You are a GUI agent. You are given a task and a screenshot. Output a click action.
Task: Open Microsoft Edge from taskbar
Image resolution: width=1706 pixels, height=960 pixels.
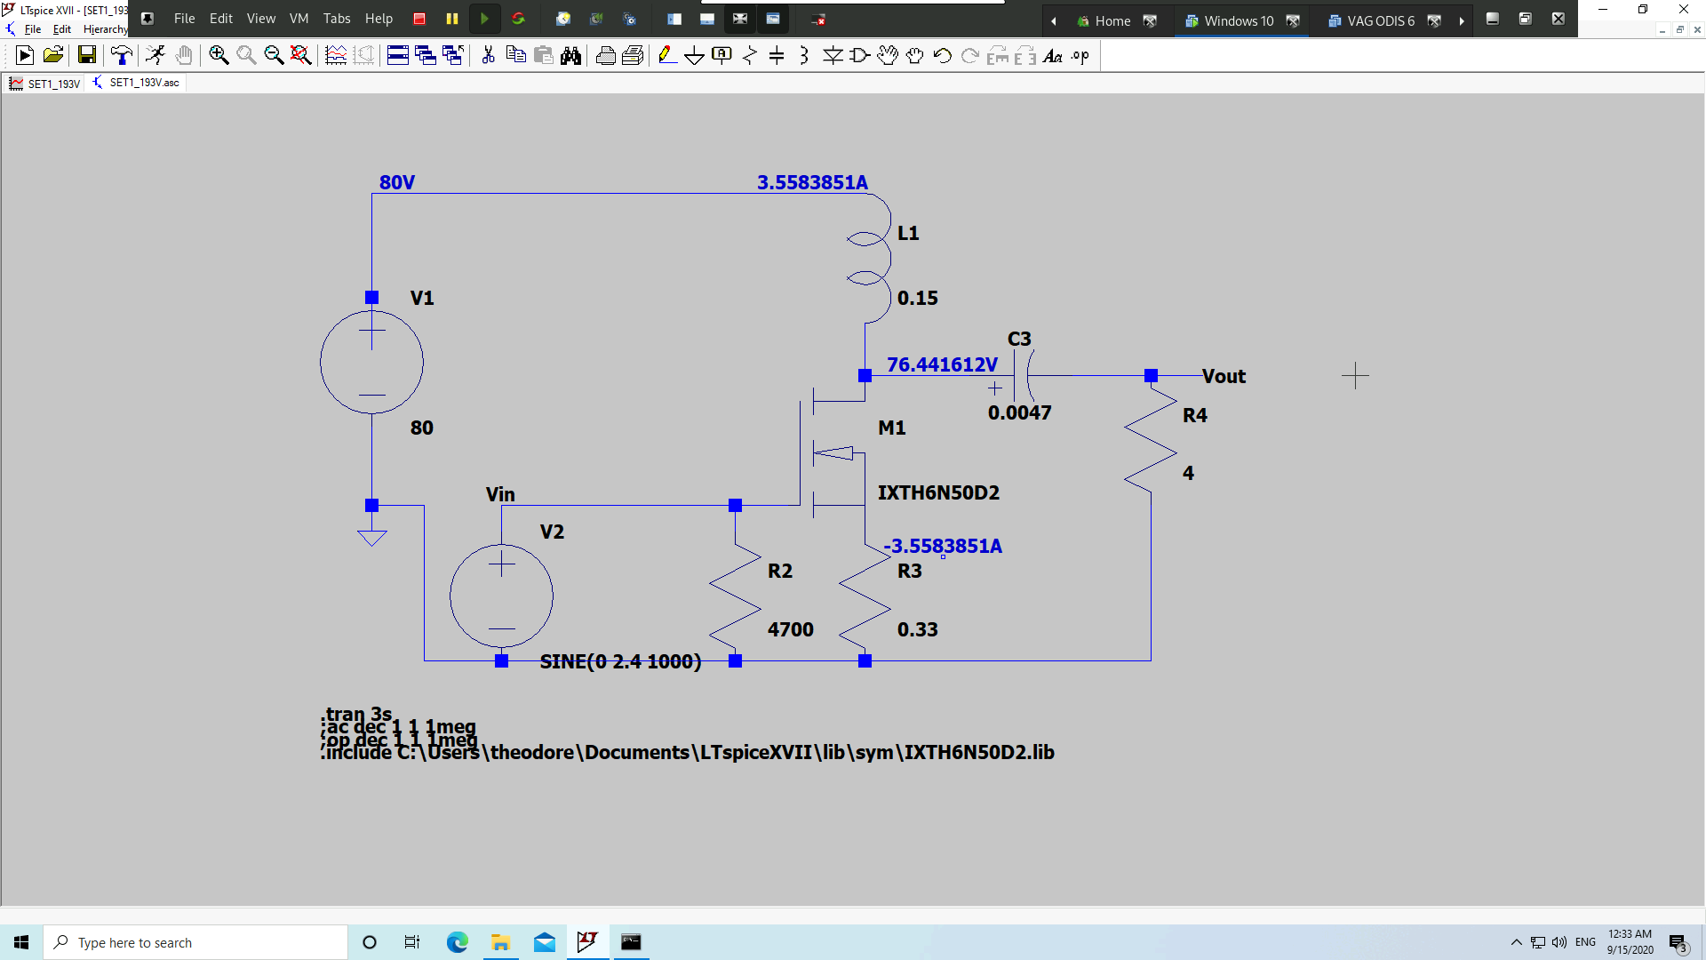tap(457, 942)
